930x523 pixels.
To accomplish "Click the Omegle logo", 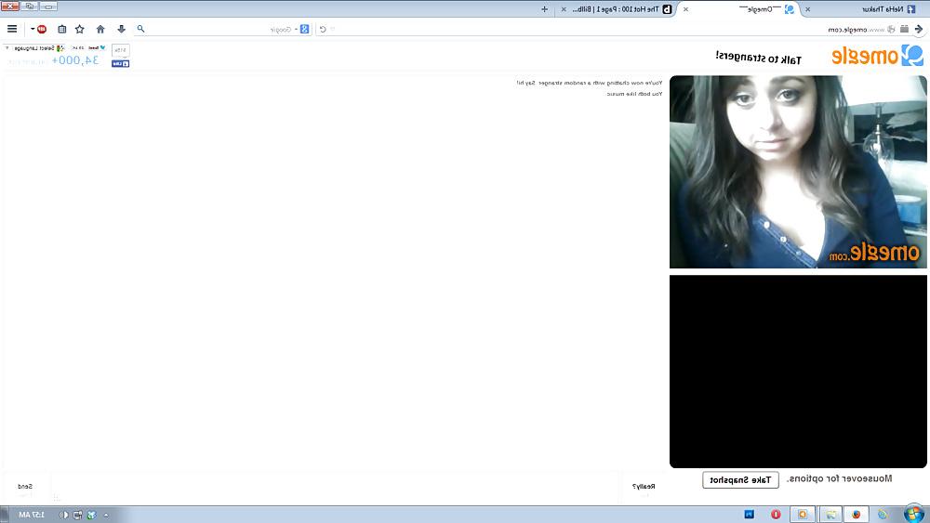I will point(878,56).
